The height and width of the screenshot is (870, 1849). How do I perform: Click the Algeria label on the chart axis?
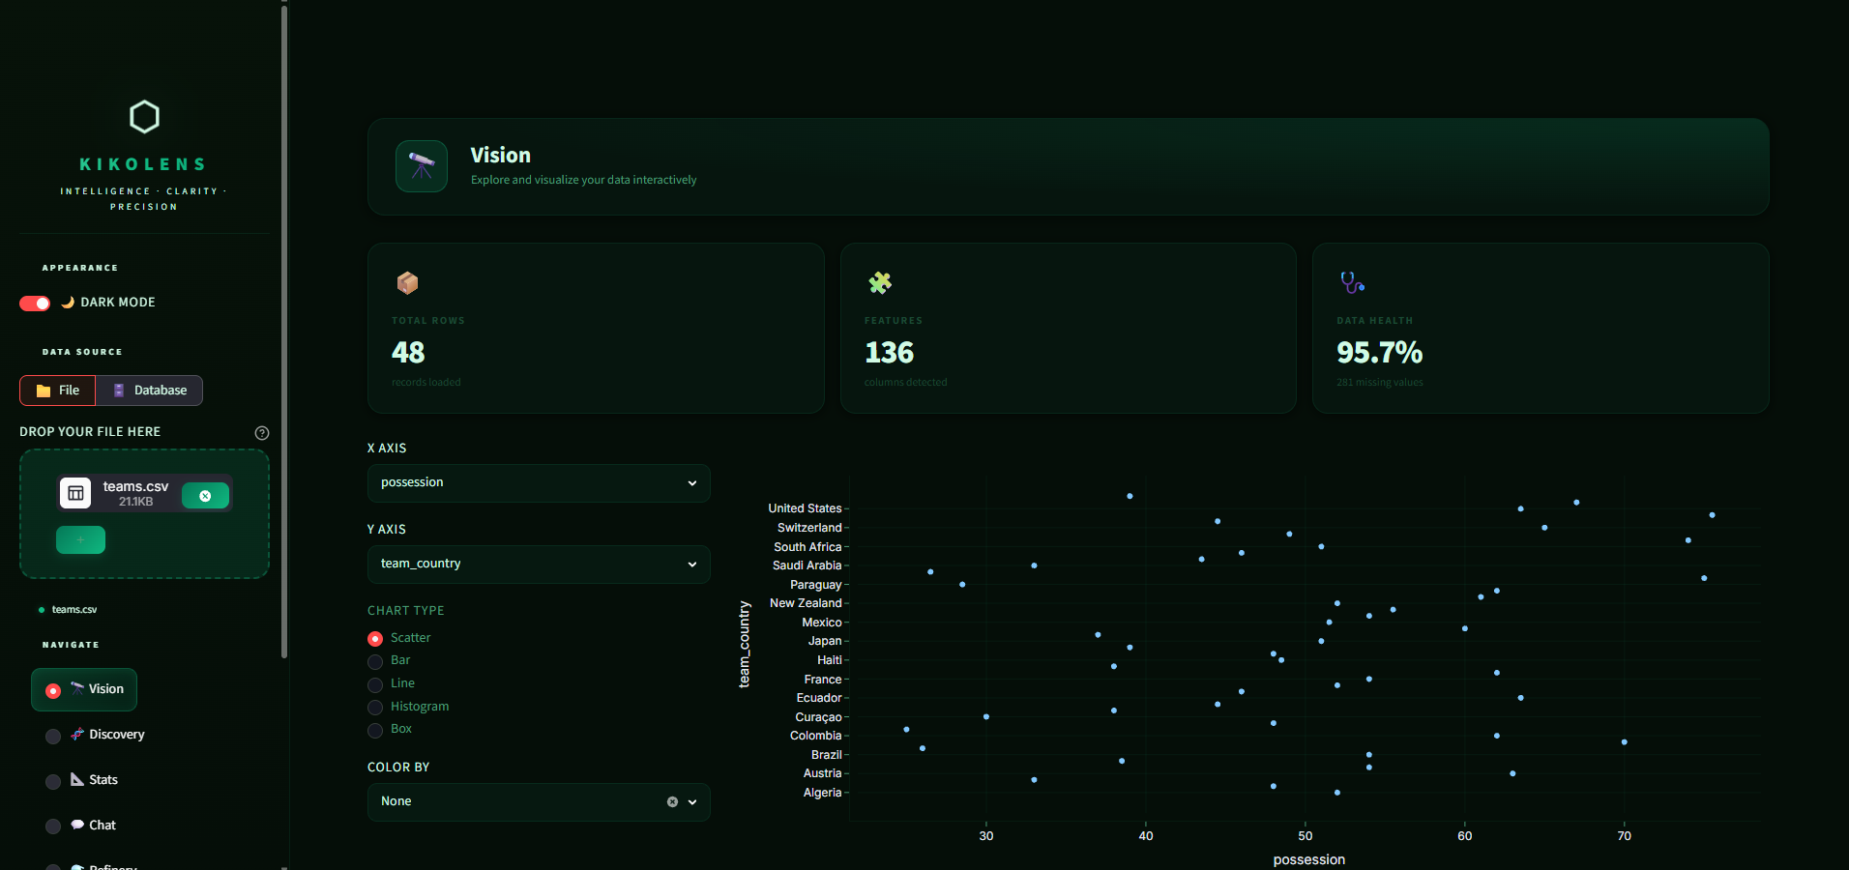pos(822,793)
